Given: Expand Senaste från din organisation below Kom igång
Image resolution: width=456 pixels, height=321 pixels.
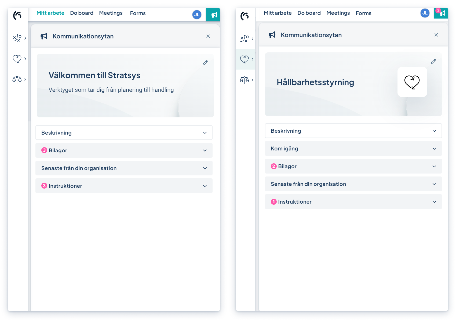Looking at the screenshot, I should click(x=353, y=184).
